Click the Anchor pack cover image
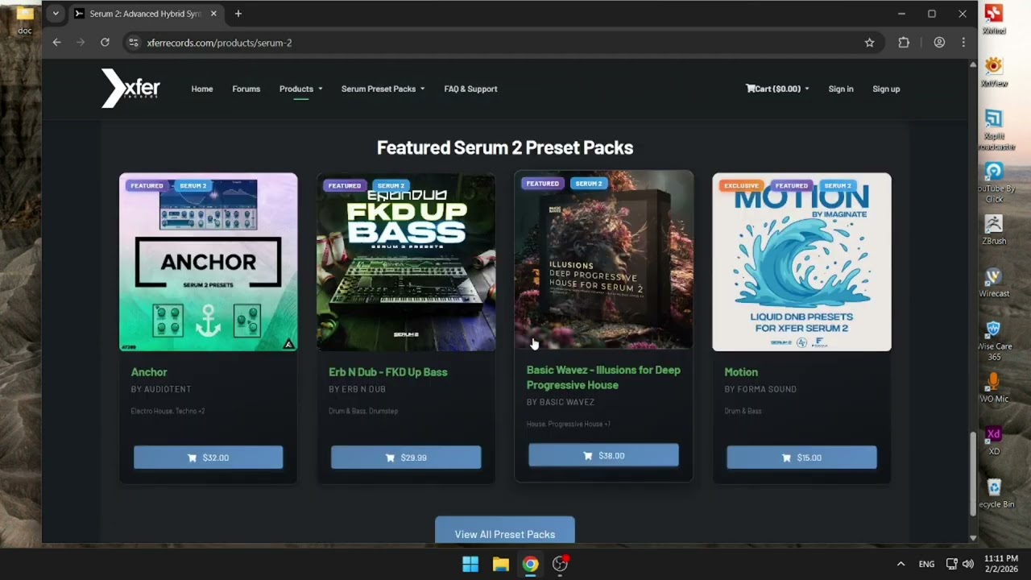Screen dimensions: 1031x580 (x=208, y=262)
